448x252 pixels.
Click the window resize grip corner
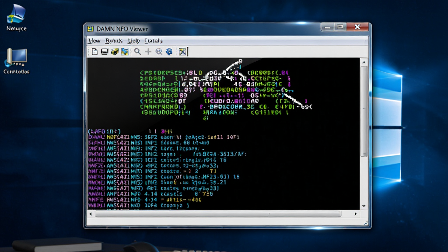click(x=365, y=223)
